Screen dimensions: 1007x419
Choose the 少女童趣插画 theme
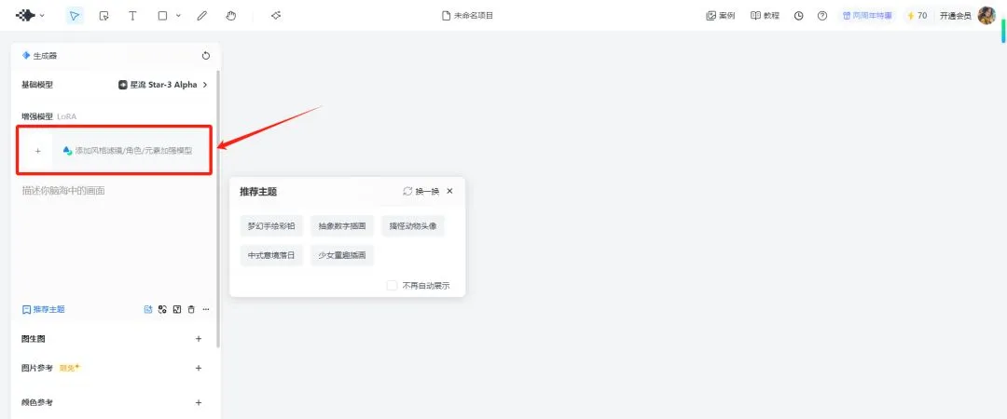click(x=341, y=255)
